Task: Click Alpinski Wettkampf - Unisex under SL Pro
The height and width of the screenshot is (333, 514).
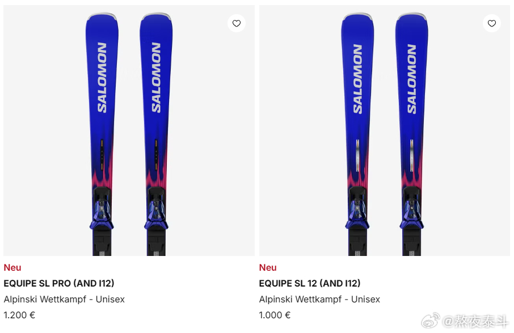Action: [64, 300]
